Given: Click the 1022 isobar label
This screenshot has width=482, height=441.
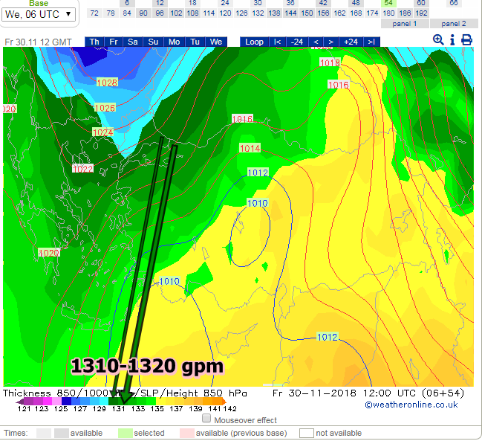Looking at the screenshot, I should tap(82, 168).
